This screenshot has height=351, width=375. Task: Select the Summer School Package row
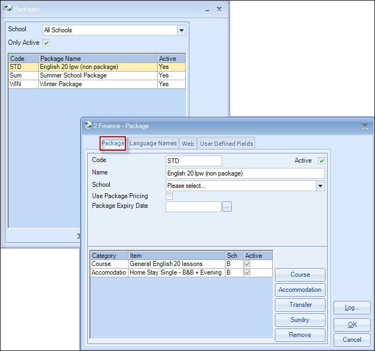(97, 75)
